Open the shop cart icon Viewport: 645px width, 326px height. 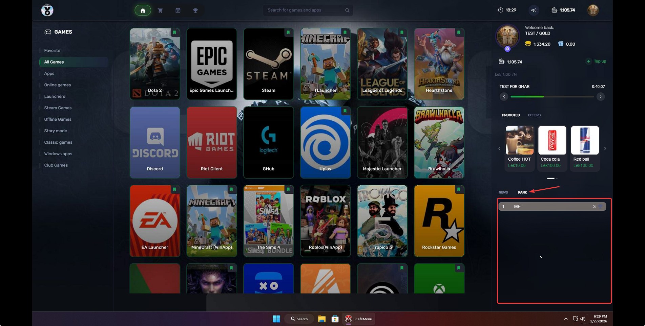pos(160,10)
